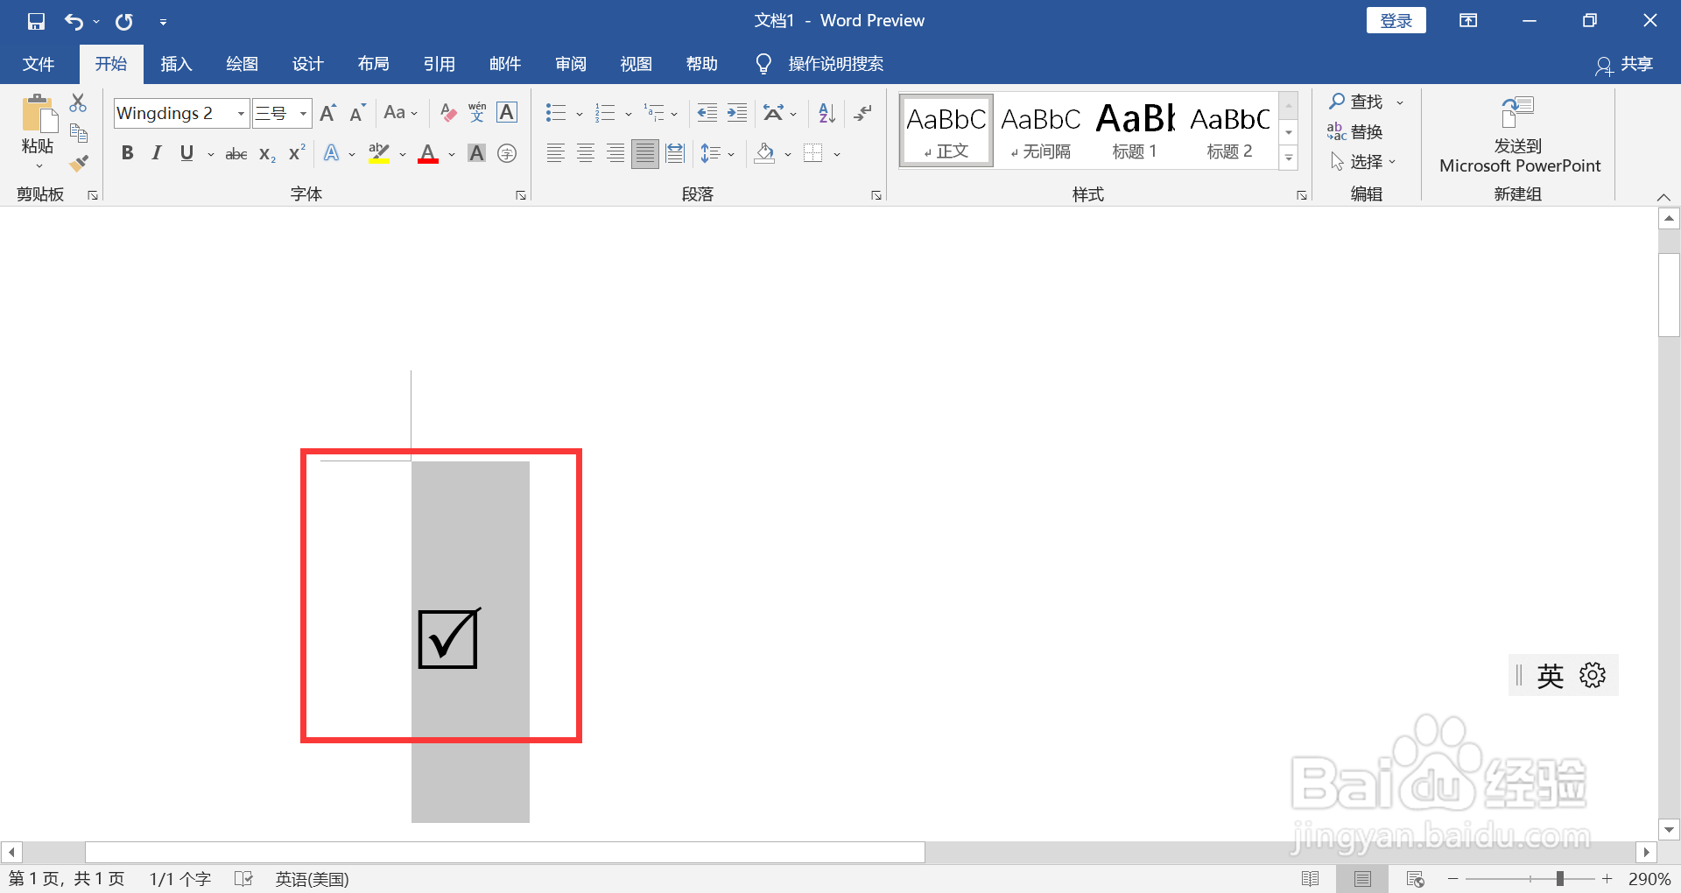Toggle bold formatting

(x=128, y=154)
